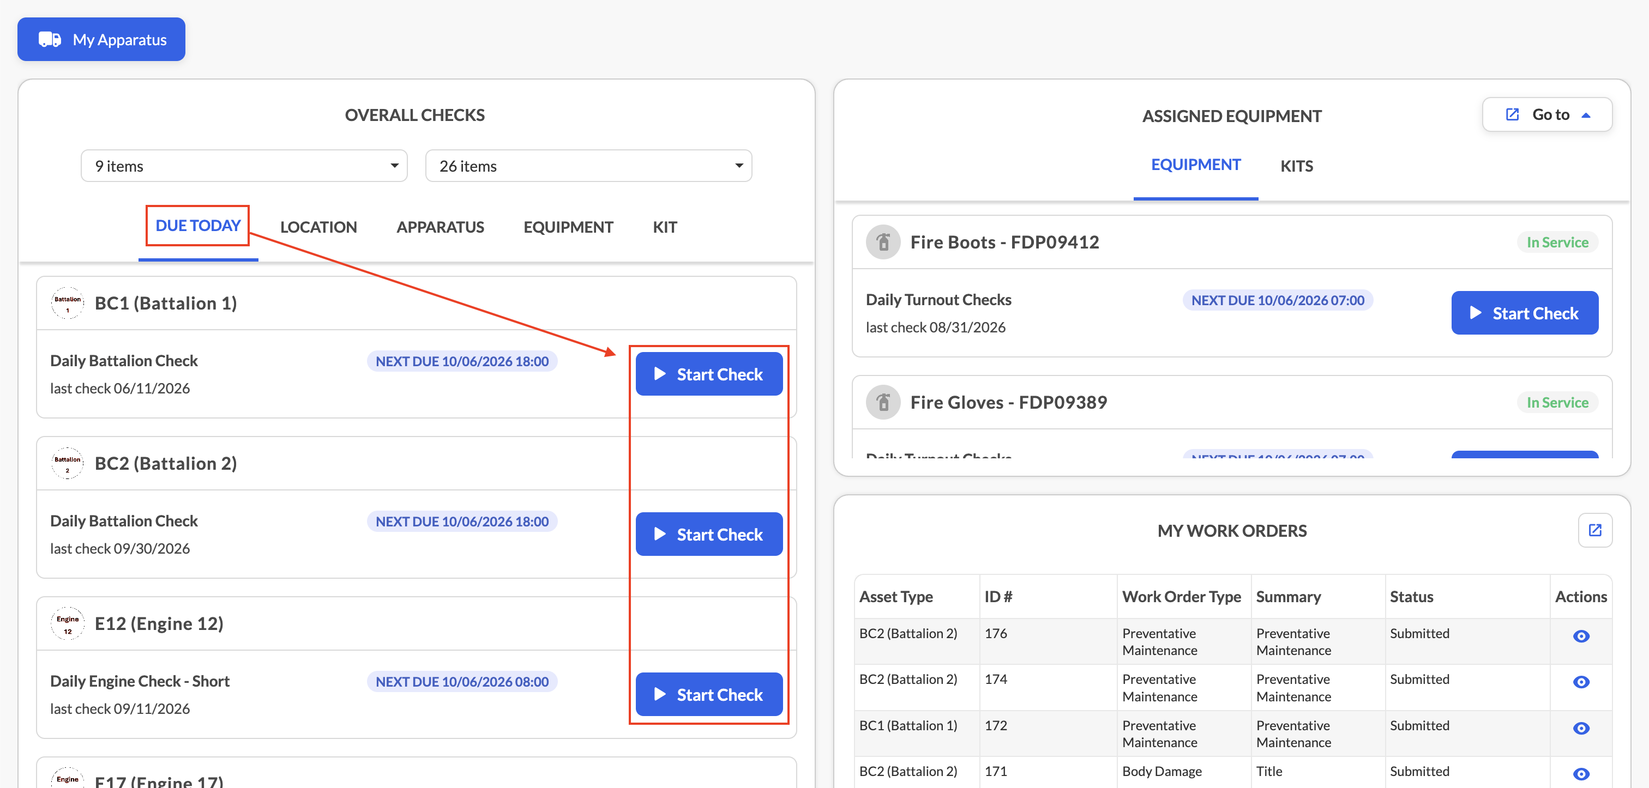Click Daily Turnout Checks for Fire Boots
This screenshot has height=788, width=1649.
[x=938, y=300]
